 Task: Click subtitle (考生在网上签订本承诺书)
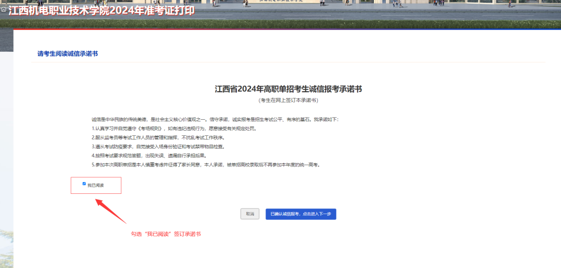pyautogui.click(x=288, y=100)
